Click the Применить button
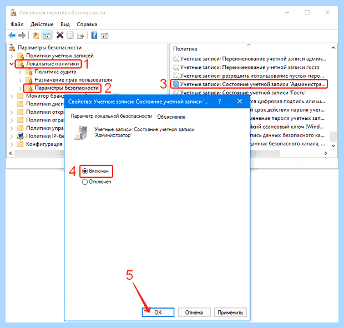Viewport: 344px width, 328px height. (230, 312)
